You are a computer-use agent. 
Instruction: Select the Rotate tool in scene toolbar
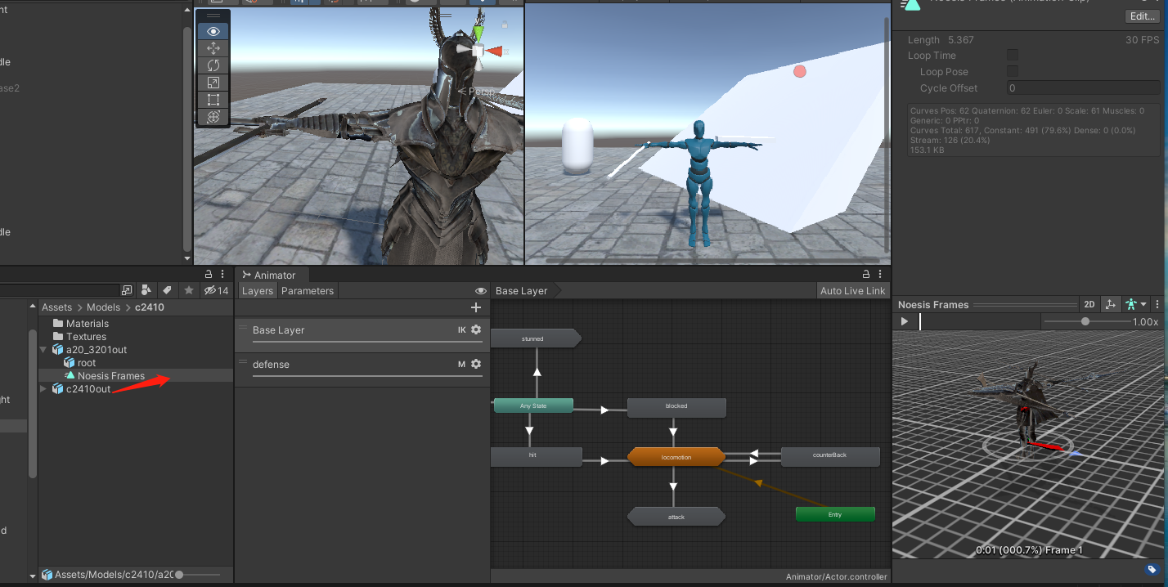pyautogui.click(x=213, y=65)
